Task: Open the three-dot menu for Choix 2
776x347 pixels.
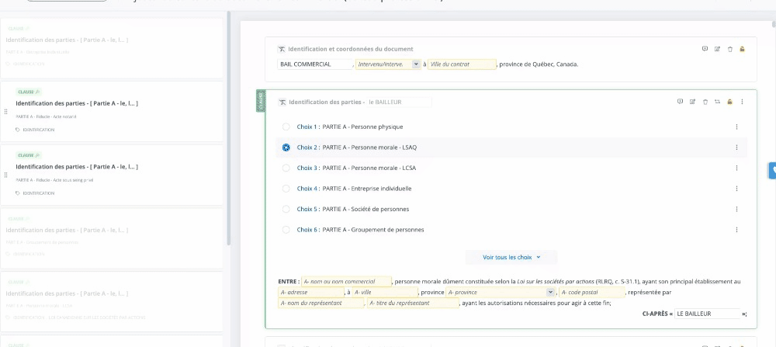Action: pos(736,147)
